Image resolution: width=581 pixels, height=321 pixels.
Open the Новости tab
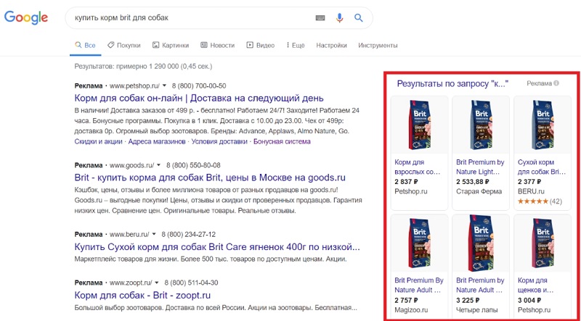[217, 46]
